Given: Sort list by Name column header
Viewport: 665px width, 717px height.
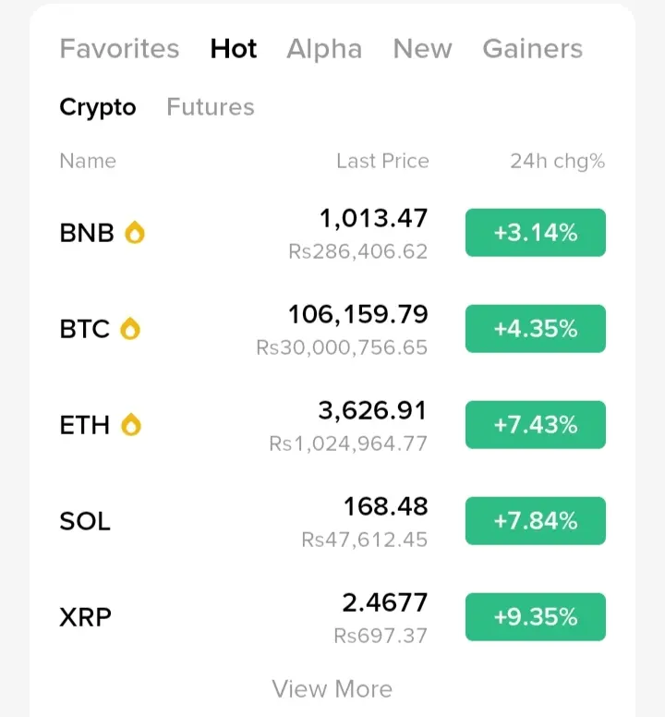Looking at the screenshot, I should [x=88, y=161].
